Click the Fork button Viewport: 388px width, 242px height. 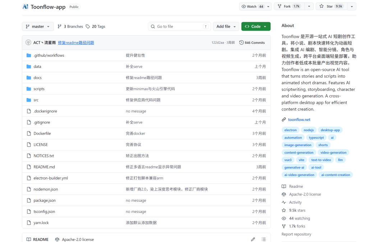tap(289, 6)
